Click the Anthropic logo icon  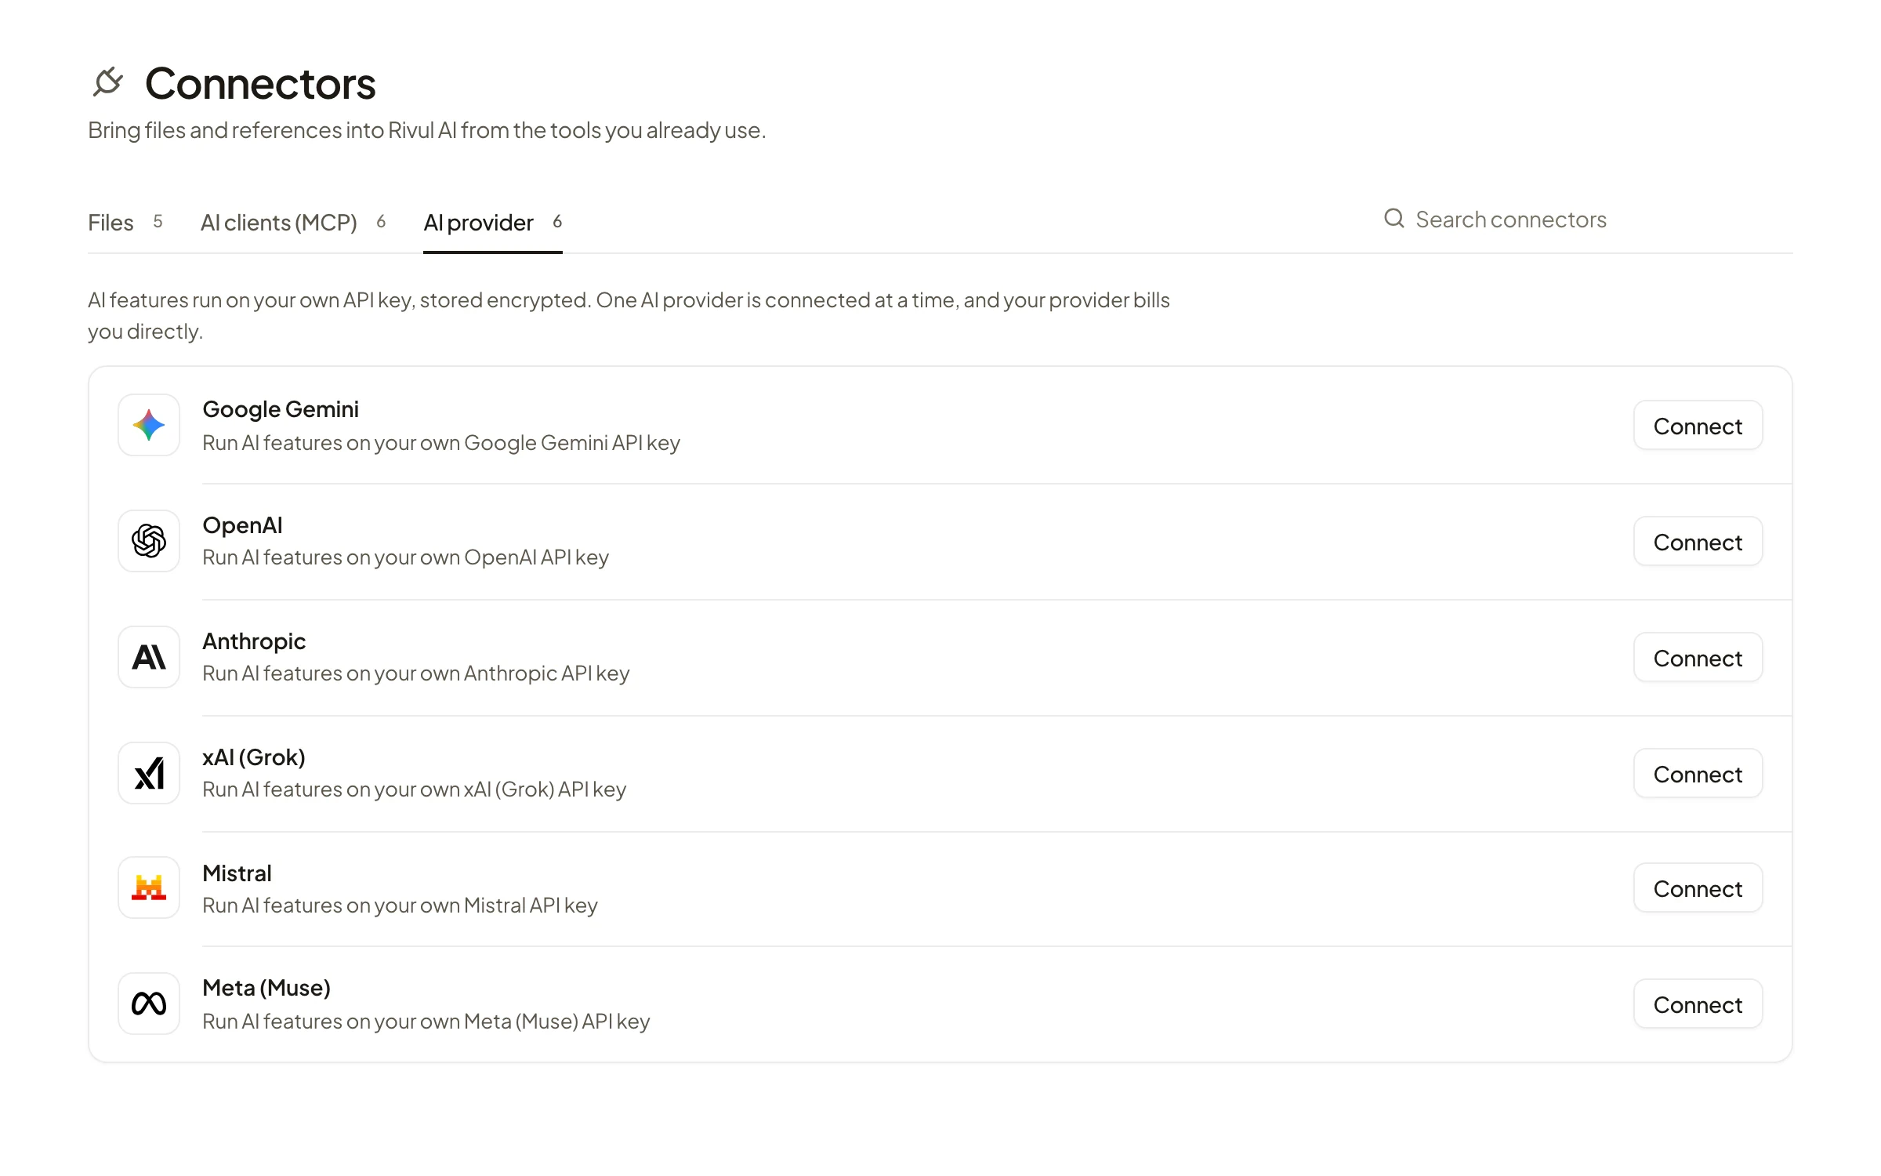pyautogui.click(x=149, y=657)
